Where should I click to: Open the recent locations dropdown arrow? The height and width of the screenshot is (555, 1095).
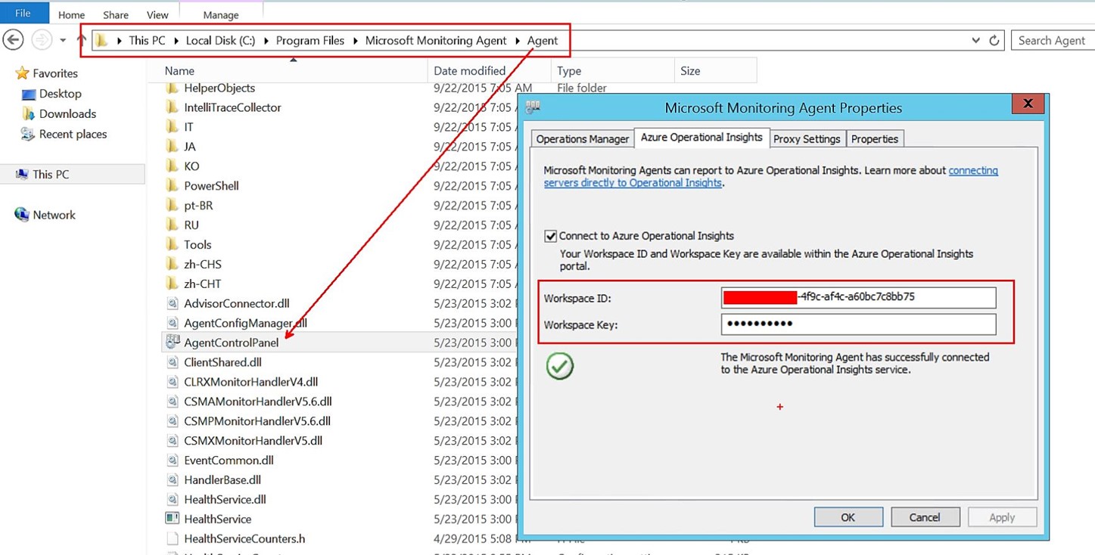coord(63,41)
